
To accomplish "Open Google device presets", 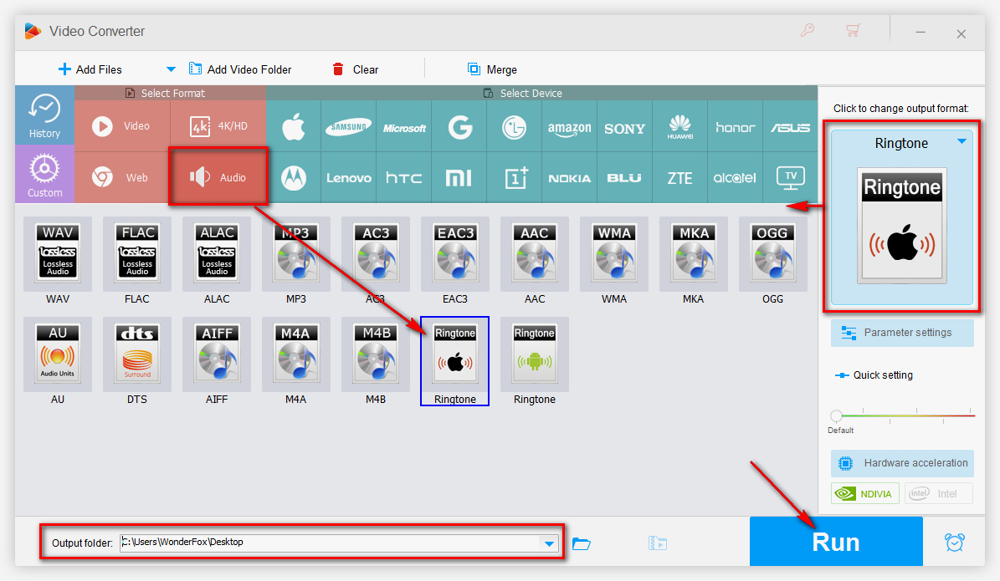I will pos(459,126).
